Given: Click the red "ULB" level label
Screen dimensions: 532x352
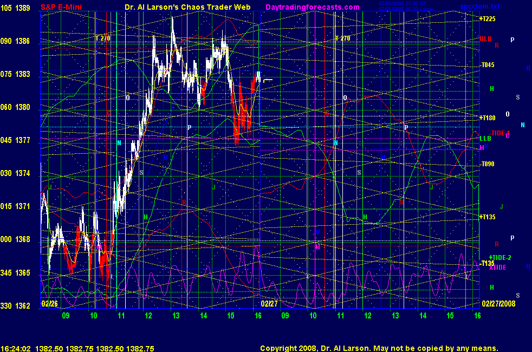Looking at the screenshot, I should [485, 39].
